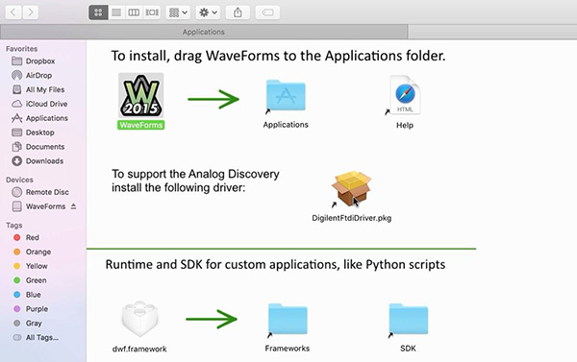The width and height of the screenshot is (577, 362).
Task: Filter by the Yellow tag
Action: [37, 266]
